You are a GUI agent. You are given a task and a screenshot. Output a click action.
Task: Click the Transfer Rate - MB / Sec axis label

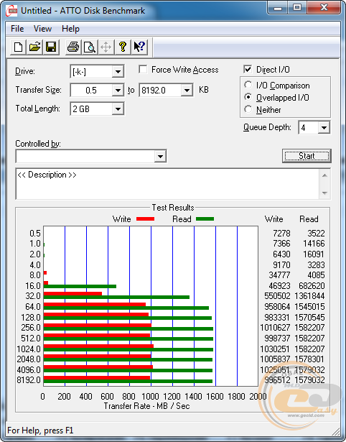(x=146, y=406)
